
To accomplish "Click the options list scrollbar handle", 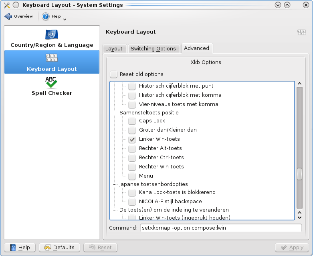I will click(299, 174).
